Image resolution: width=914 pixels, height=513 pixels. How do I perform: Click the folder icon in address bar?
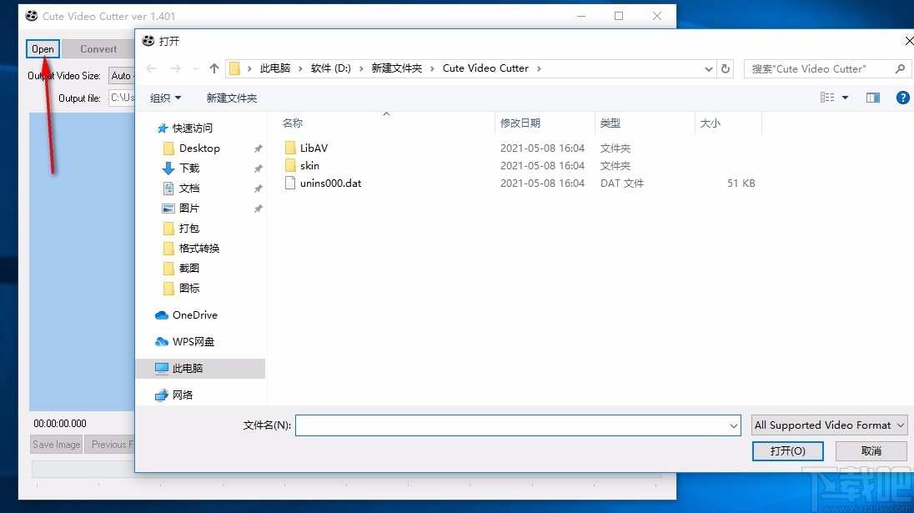point(234,68)
